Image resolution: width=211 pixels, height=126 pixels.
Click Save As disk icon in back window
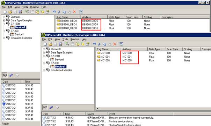click(21, 12)
